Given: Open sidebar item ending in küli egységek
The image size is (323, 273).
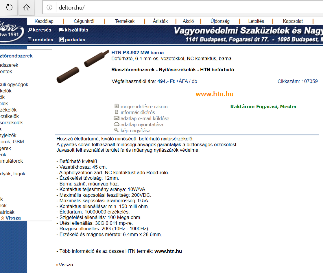Looking at the screenshot, I should coord(14,85).
